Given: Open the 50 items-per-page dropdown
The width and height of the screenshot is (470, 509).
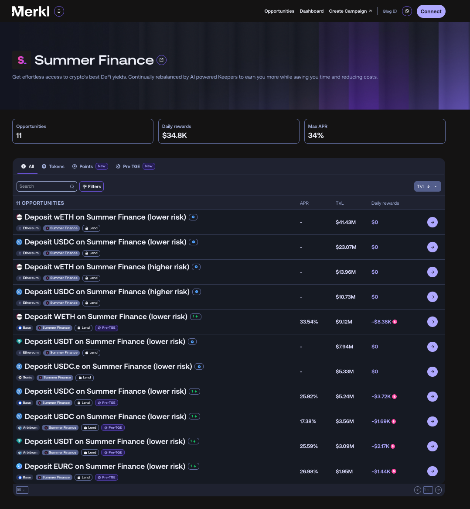Looking at the screenshot, I should (22, 490).
